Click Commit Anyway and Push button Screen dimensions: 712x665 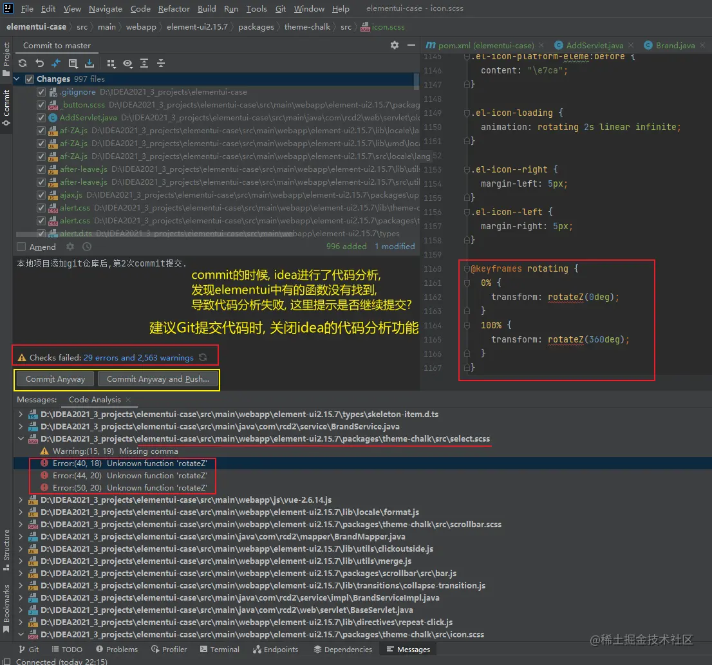coord(158,379)
